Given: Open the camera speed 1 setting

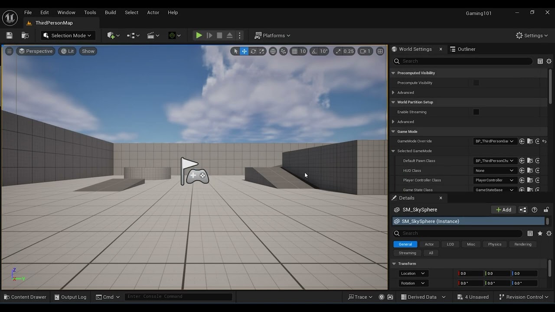Looking at the screenshot, I should tap(366, 51).
